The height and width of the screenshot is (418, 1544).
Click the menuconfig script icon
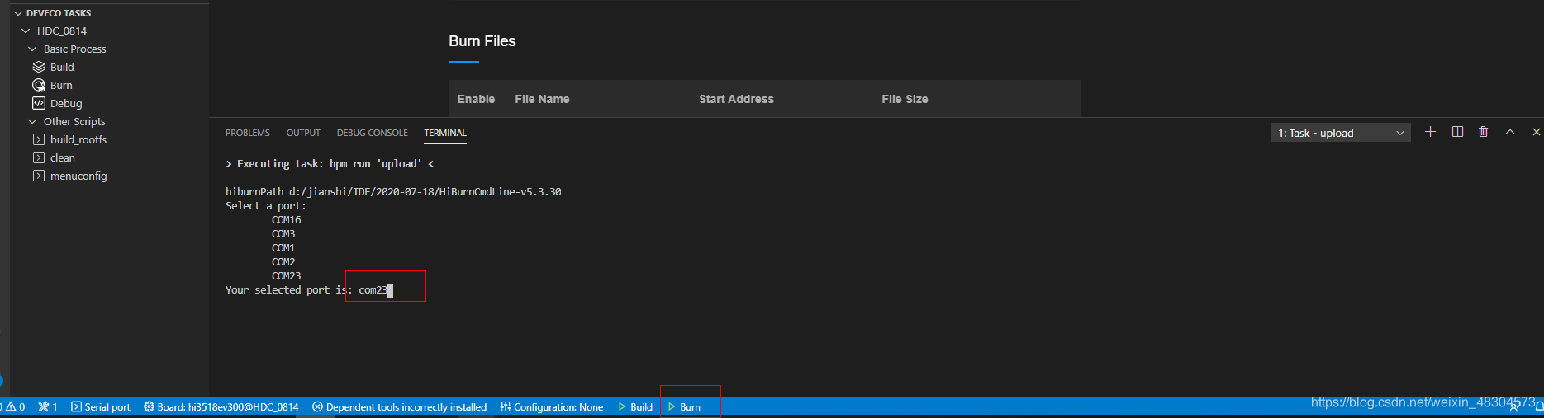pyautogui.click(x=39, y=176)
